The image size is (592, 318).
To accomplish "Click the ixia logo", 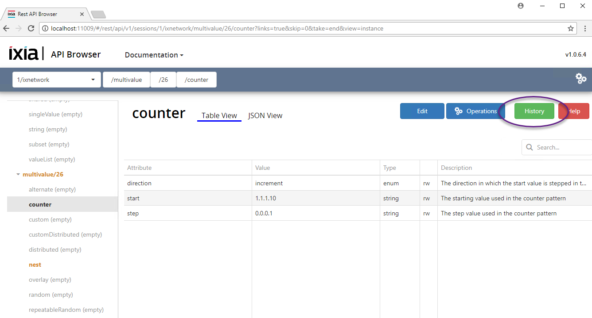I will point(23,54).
